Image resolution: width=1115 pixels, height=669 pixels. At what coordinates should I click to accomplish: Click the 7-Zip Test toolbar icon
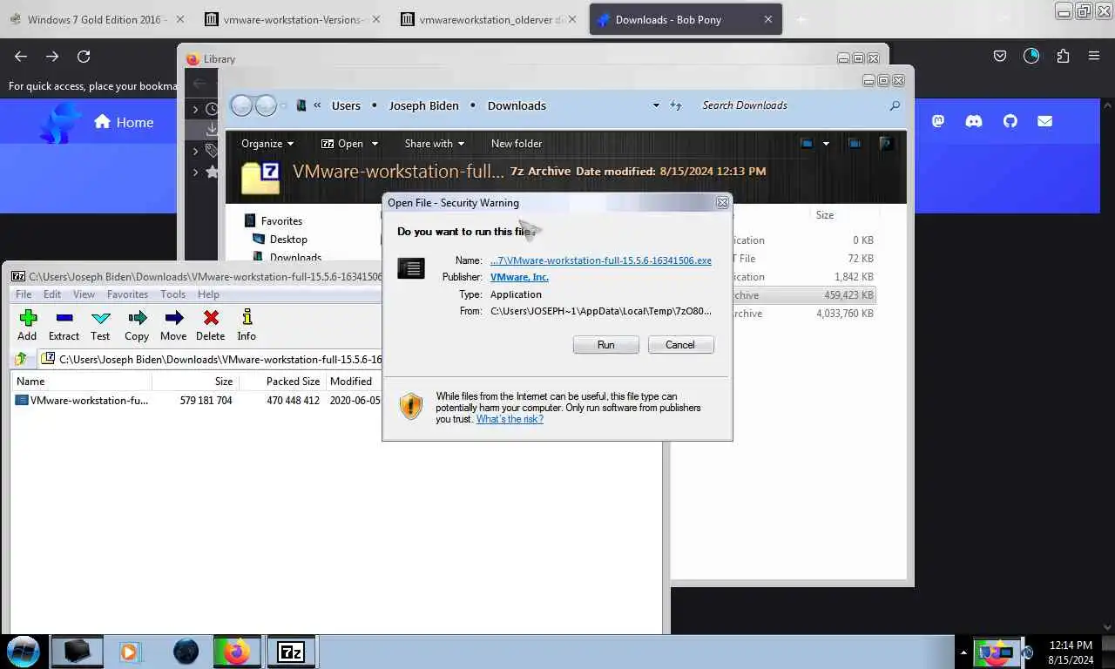click(x=100, y=318)
